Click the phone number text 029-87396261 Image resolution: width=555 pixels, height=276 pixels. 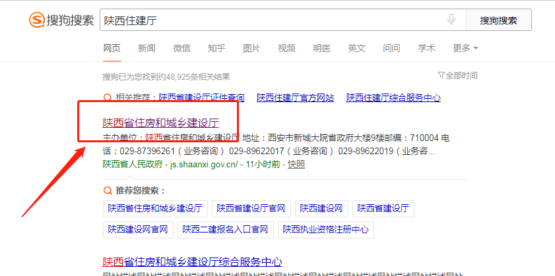148,152
